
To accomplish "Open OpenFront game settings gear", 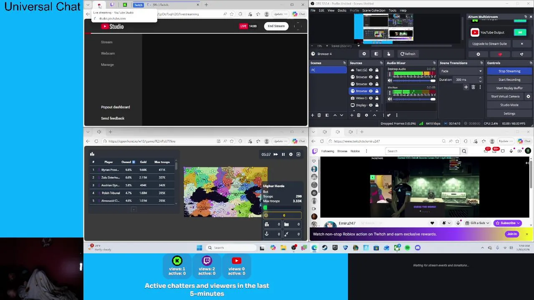I will point(291,155).
